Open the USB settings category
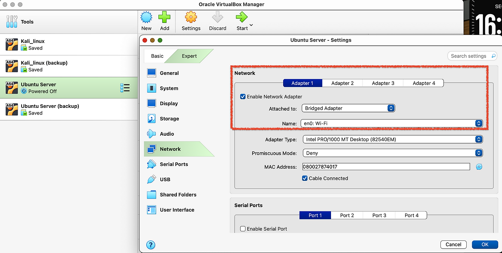The height and width of the screenshot is (253, 502). point(179,179)
